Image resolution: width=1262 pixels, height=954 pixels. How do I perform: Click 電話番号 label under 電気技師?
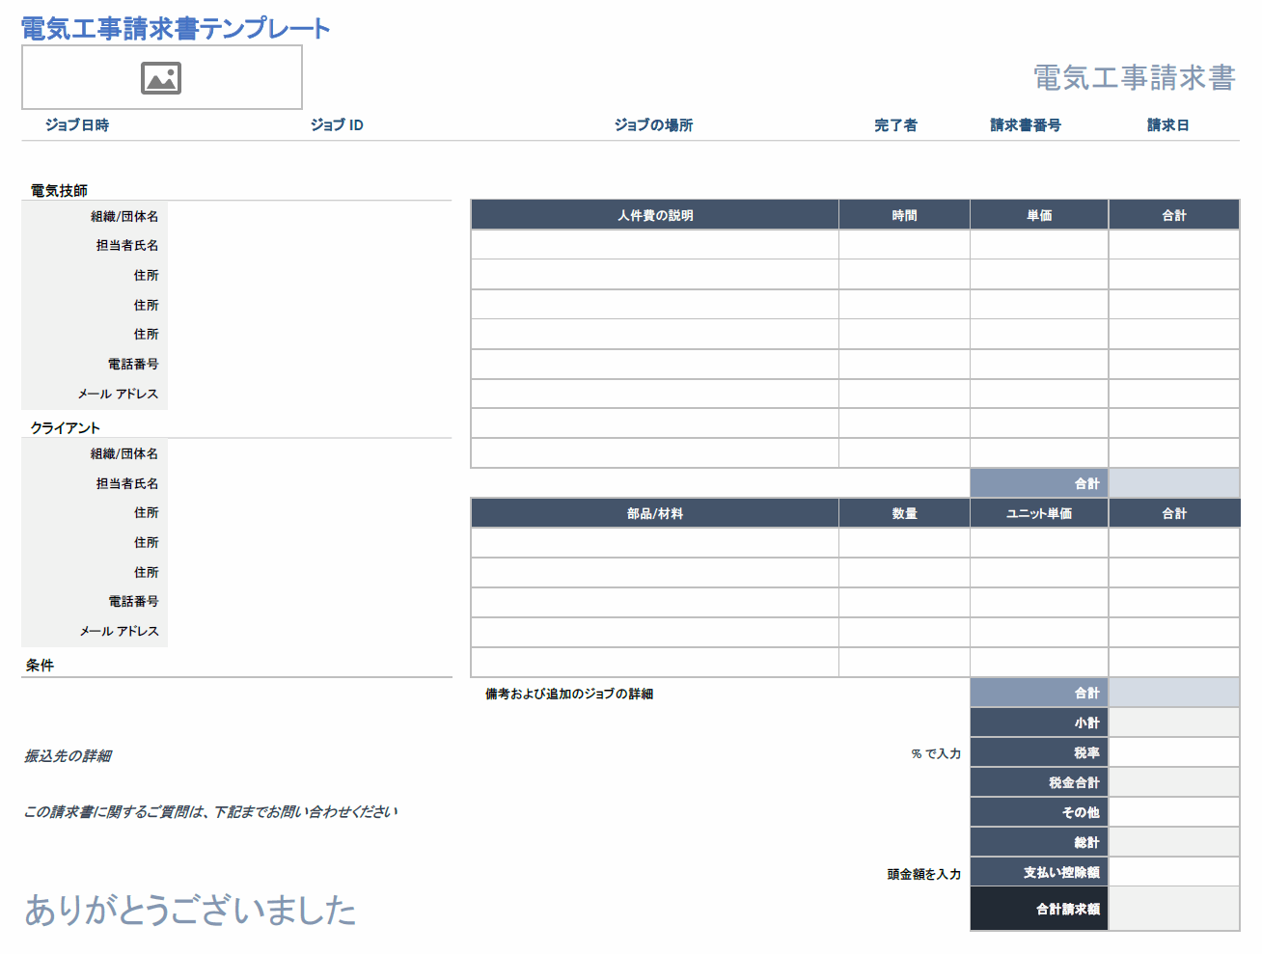pos(133,365)
